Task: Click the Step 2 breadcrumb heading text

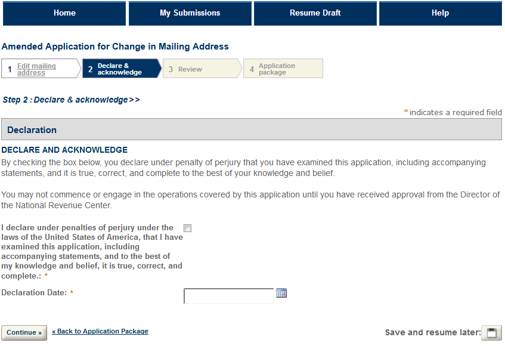Action: [x=71, y=100]
